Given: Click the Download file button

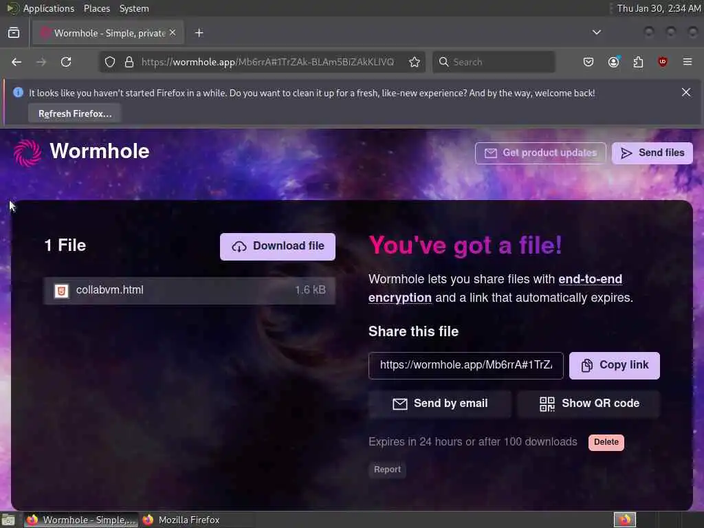Looking at the screenshot, I should point(278,247).
